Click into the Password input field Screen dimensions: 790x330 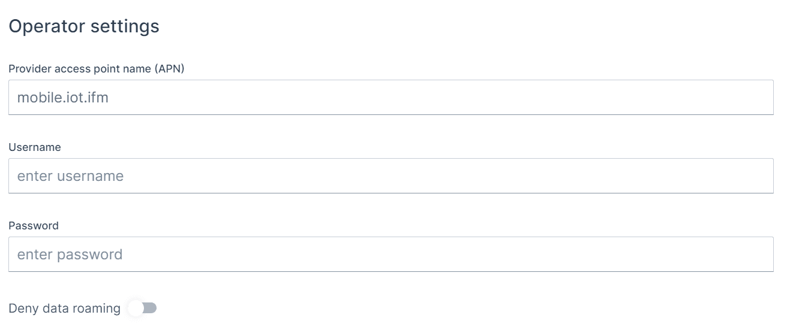tap(391, 254)
